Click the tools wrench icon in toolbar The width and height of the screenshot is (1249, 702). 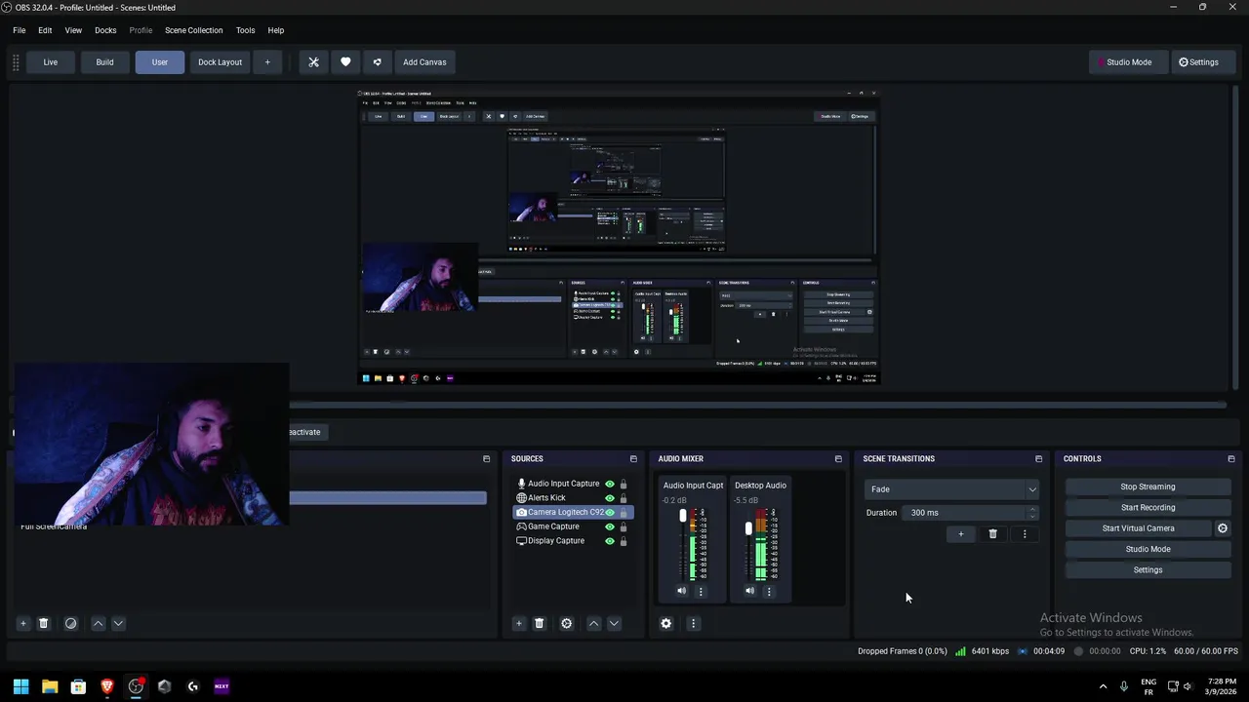pyautogui.click(x=313, y=62)
